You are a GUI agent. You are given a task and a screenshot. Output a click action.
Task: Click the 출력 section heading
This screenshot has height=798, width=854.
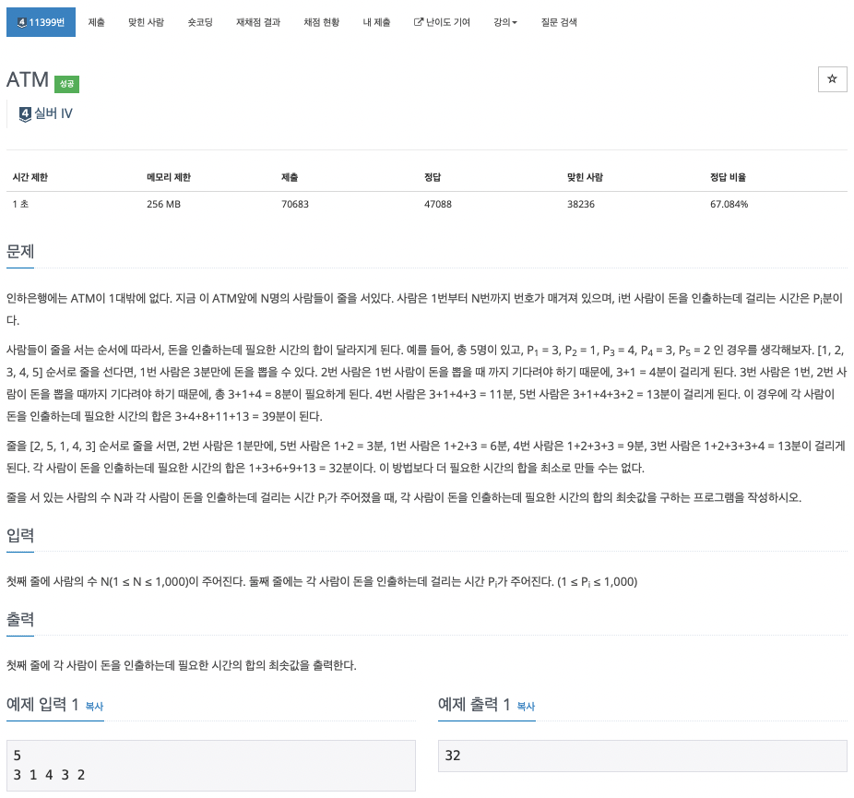[x=20, y=619]
